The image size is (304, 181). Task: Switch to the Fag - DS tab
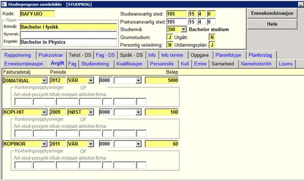(x=105, y=55)
